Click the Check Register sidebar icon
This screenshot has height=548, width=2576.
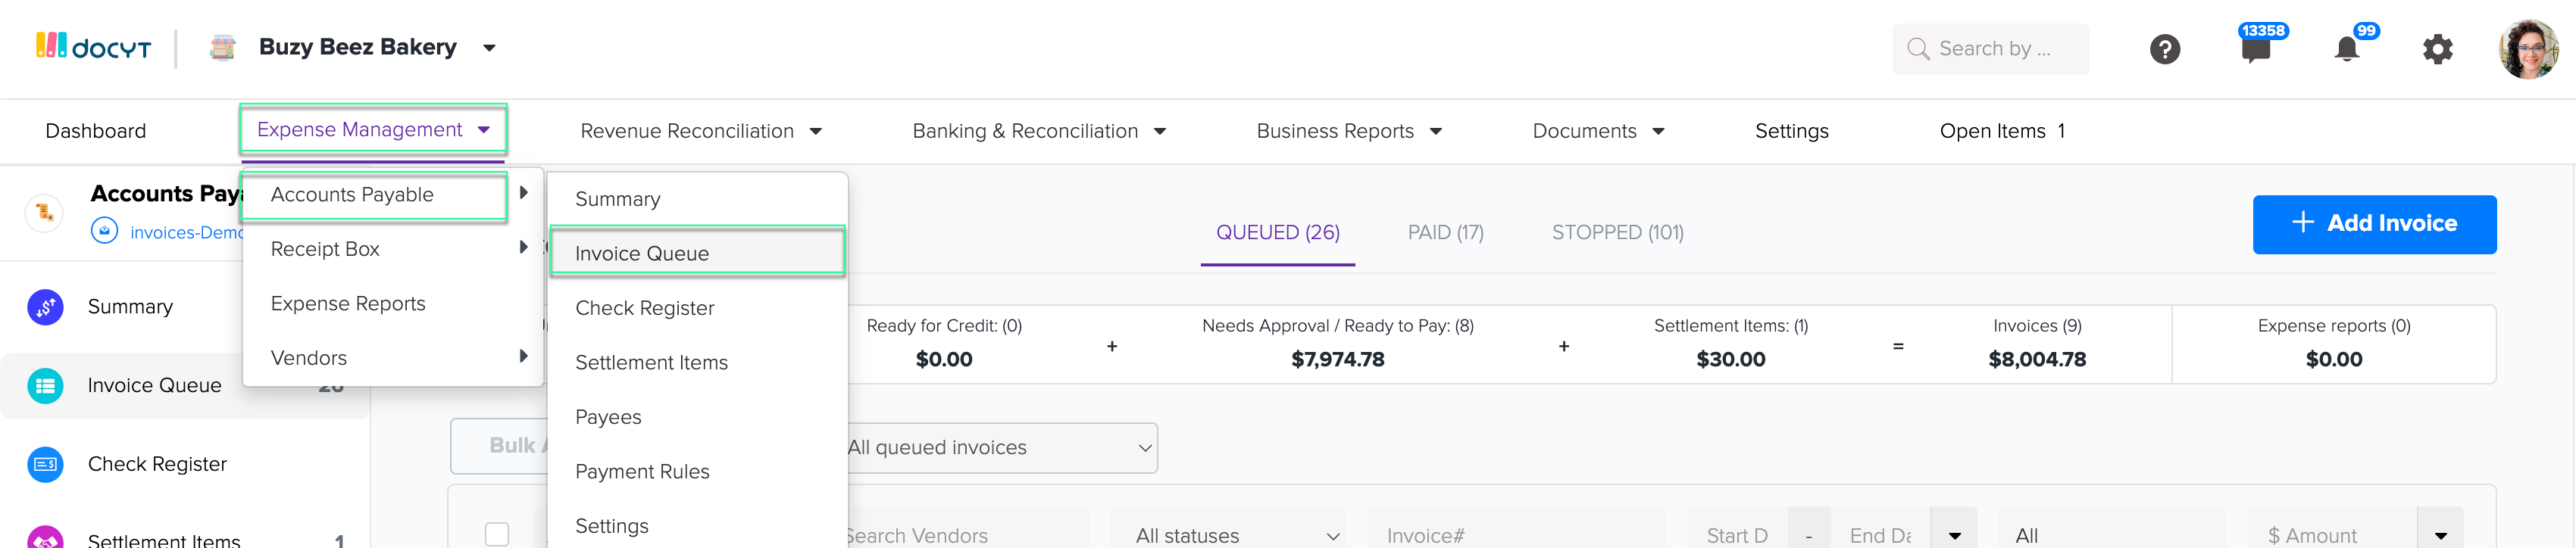coord(45,464)
